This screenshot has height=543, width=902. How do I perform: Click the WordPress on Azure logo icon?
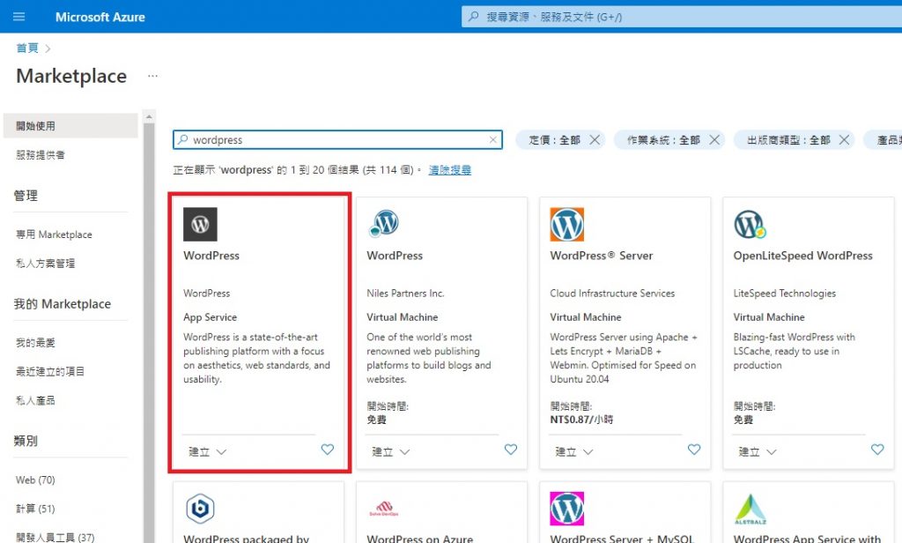(x=384, y=509)
